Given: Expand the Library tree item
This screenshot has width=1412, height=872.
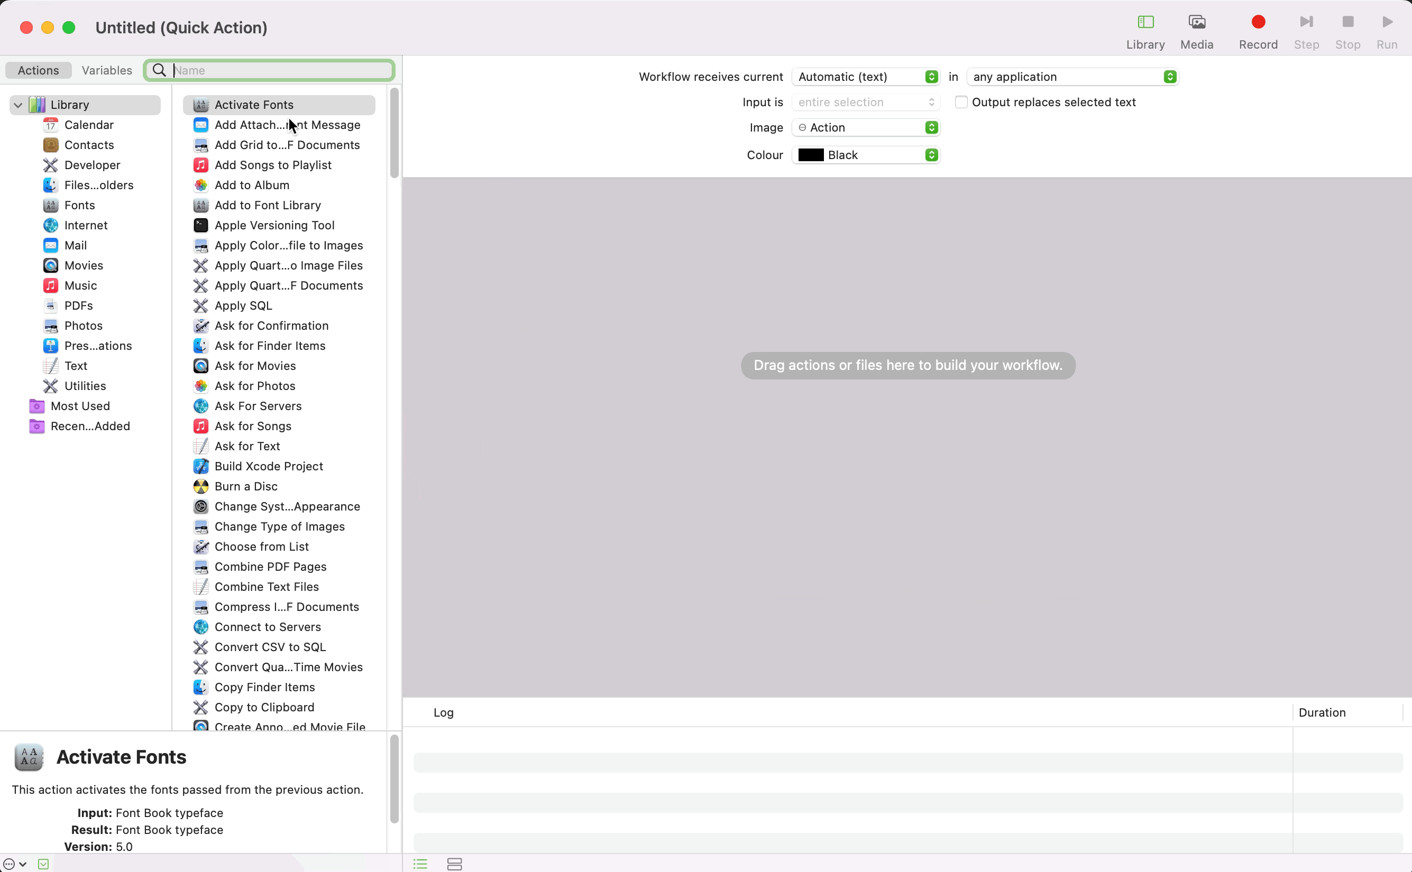Looking at the screenshot, I should 17,104.
